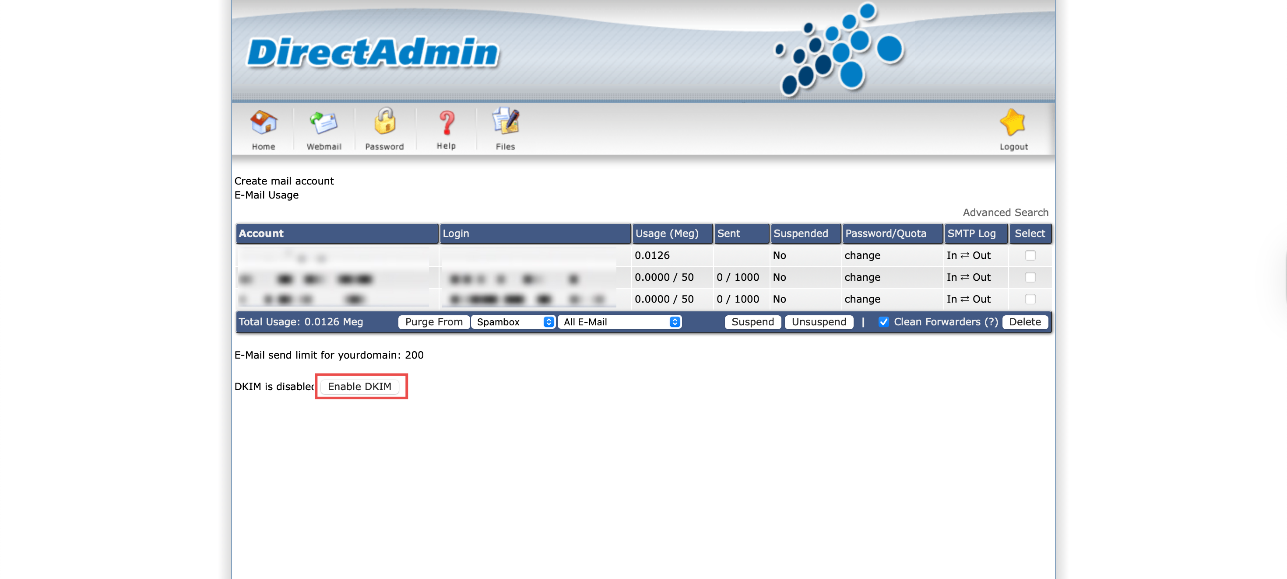The width and height of the screenshot is (1287, 579).
Task: Click the Suspend button
Action: pos(753,322)
